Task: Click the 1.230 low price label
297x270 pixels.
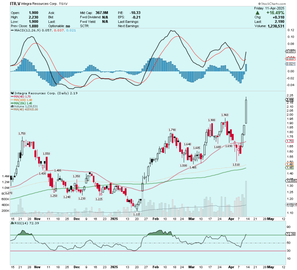Action: (x=82, y=199)
